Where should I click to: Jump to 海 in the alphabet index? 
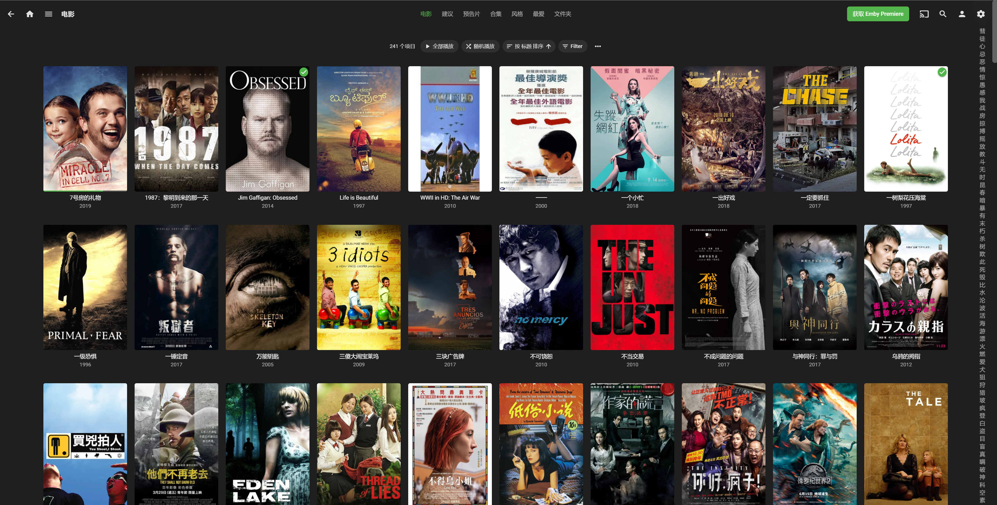tap(982, 323)
